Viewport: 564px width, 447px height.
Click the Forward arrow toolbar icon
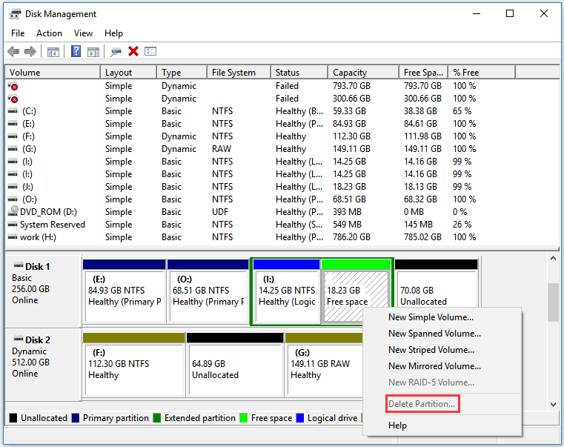pyautogui.click(x=30, y=51)
